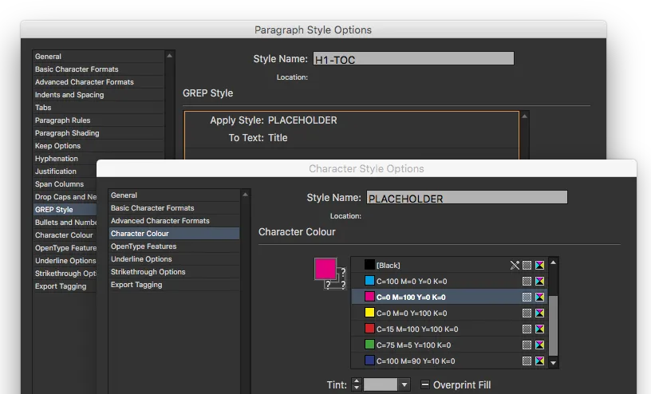Choose the blue C=100 M=90 Y=10 K=0 swatch
The image size is (651, 394).
[x=449, y=361]
